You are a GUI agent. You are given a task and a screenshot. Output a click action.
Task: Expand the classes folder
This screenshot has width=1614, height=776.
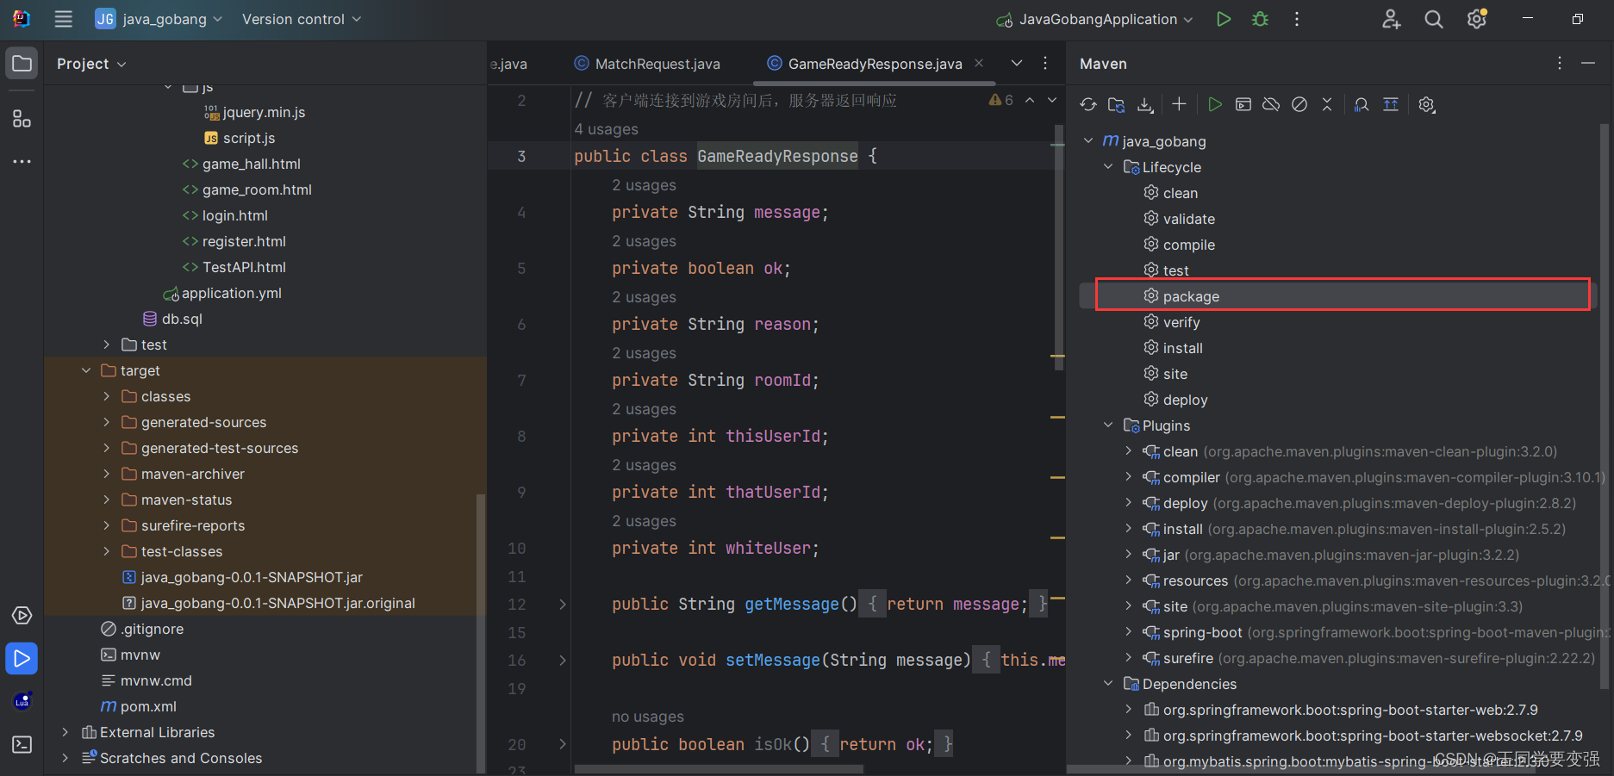click(107, 396)
